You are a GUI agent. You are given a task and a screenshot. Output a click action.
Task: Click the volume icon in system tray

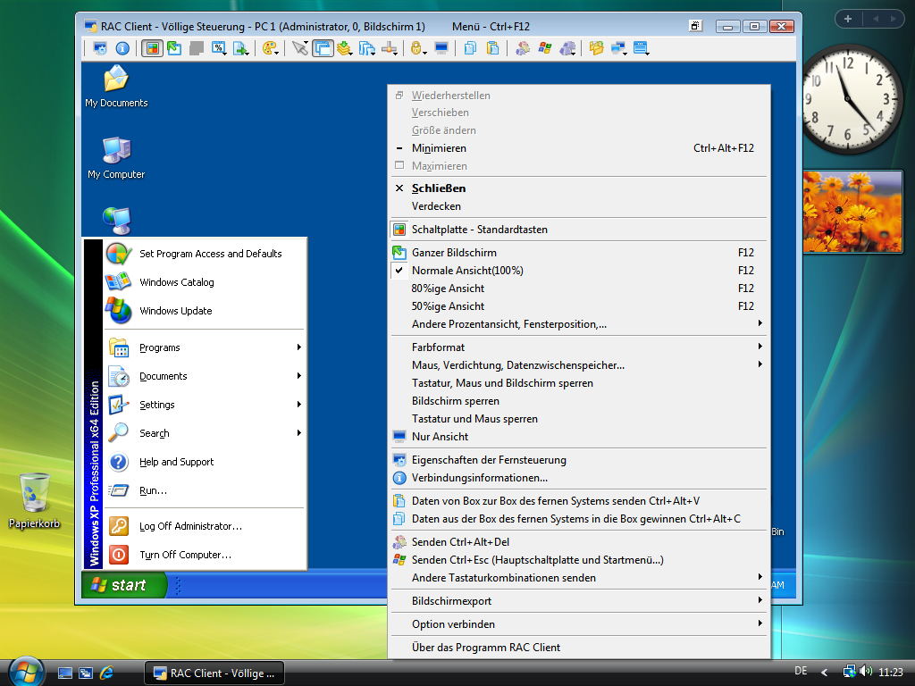866,672
